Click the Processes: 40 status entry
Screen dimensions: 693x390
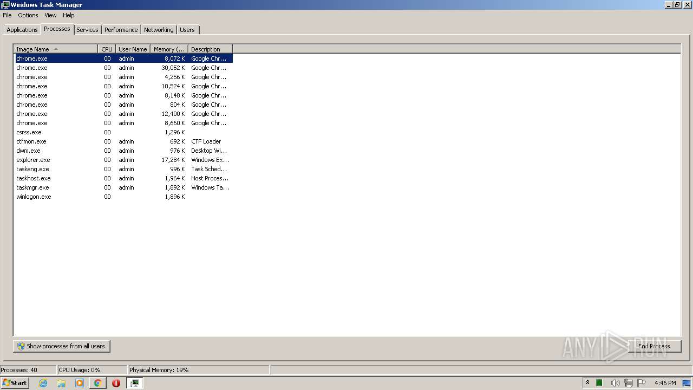click(x=19, y=370)
